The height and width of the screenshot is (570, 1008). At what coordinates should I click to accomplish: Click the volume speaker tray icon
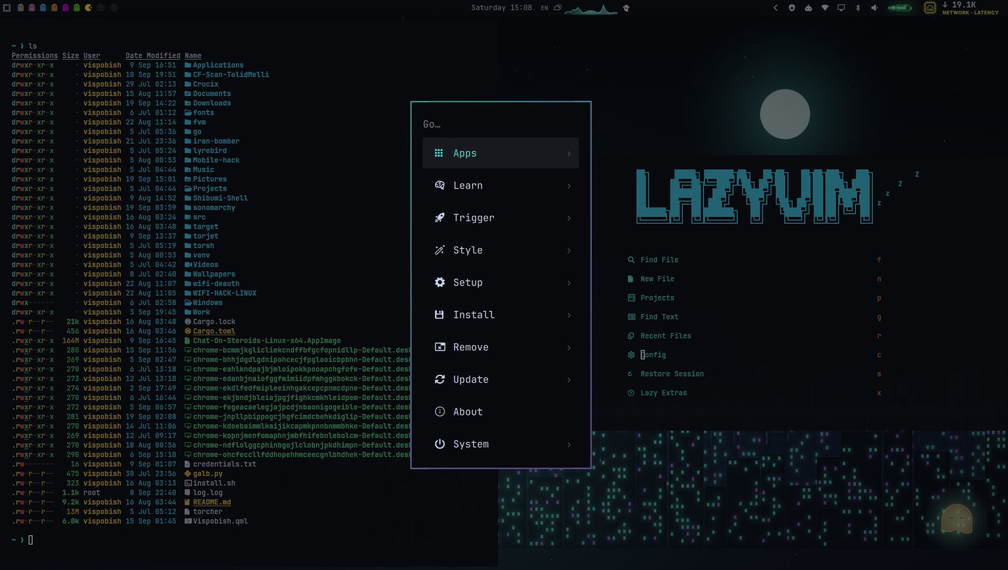pyautogui.click(x=874, y=8)
